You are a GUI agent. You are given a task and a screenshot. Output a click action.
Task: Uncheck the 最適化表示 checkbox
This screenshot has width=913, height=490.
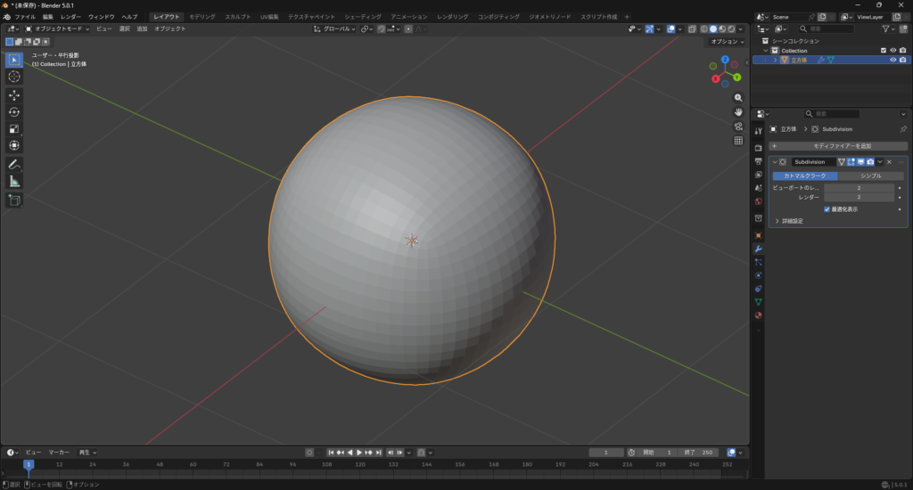[x=827, y=209]
